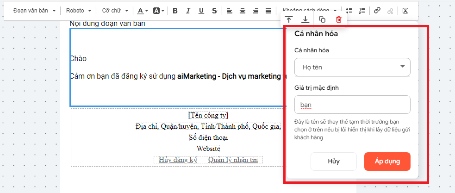Move the block down with the arrow icon
The image size is (455, 193).
305,19
